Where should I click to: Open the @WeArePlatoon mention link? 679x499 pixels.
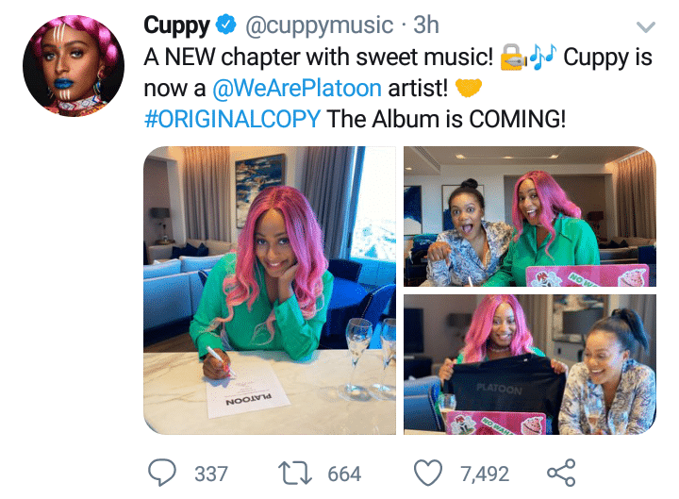click(x=297, y=89)
